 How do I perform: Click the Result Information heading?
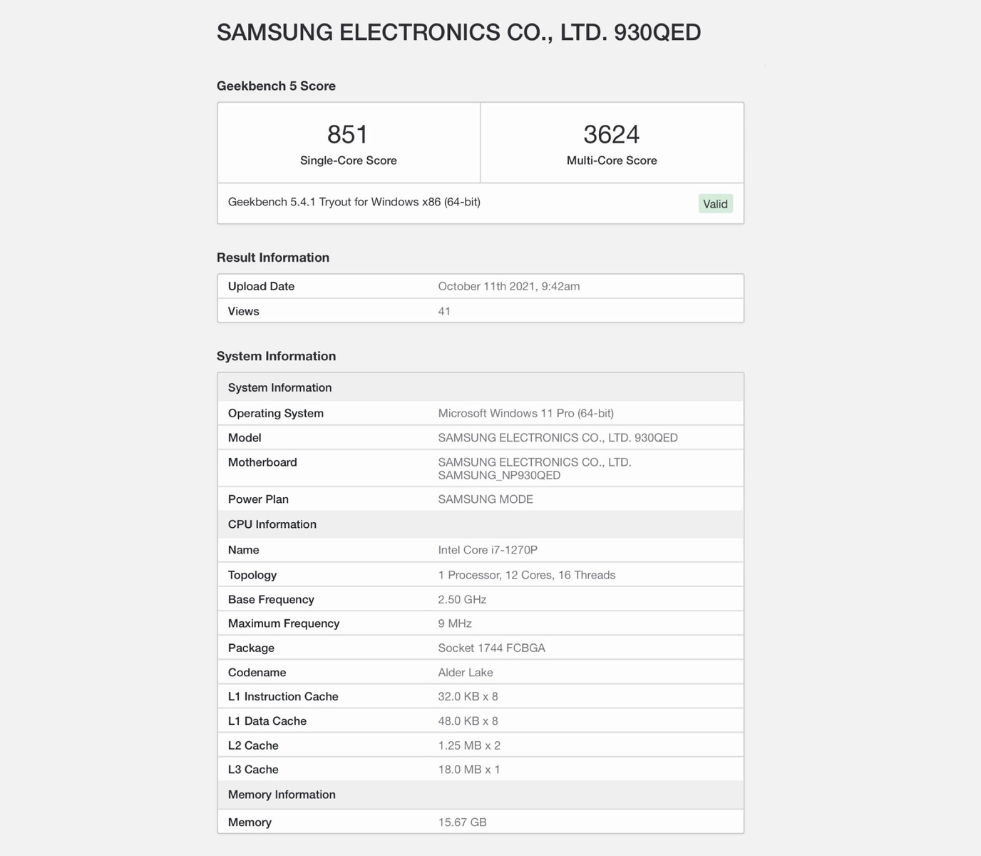(272, 258)
